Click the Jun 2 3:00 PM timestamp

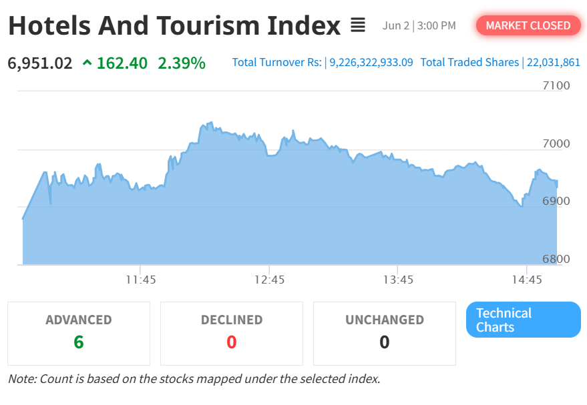pyautogui.click(x=419, y=25)
